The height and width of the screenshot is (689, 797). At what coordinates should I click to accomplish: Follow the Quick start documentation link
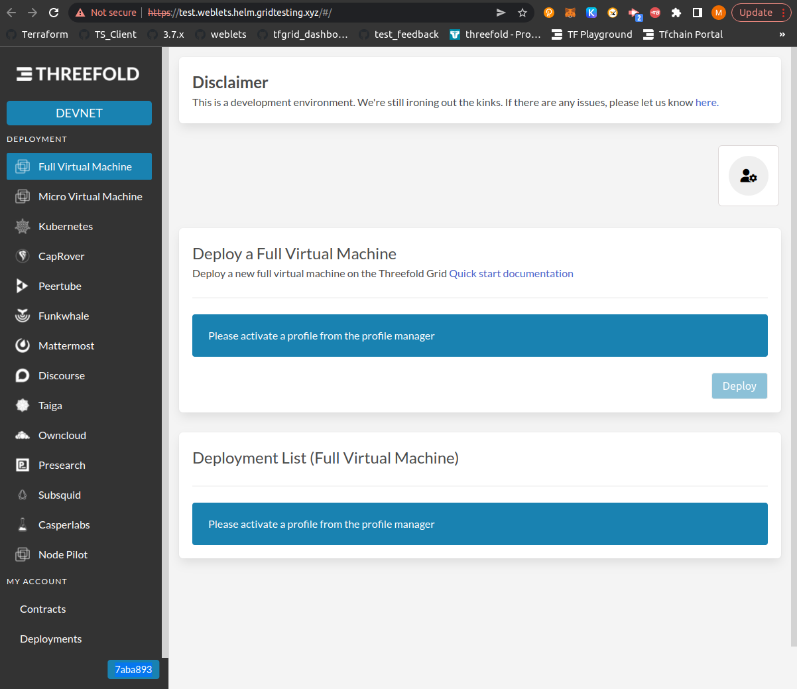click(x=511, y=273)
